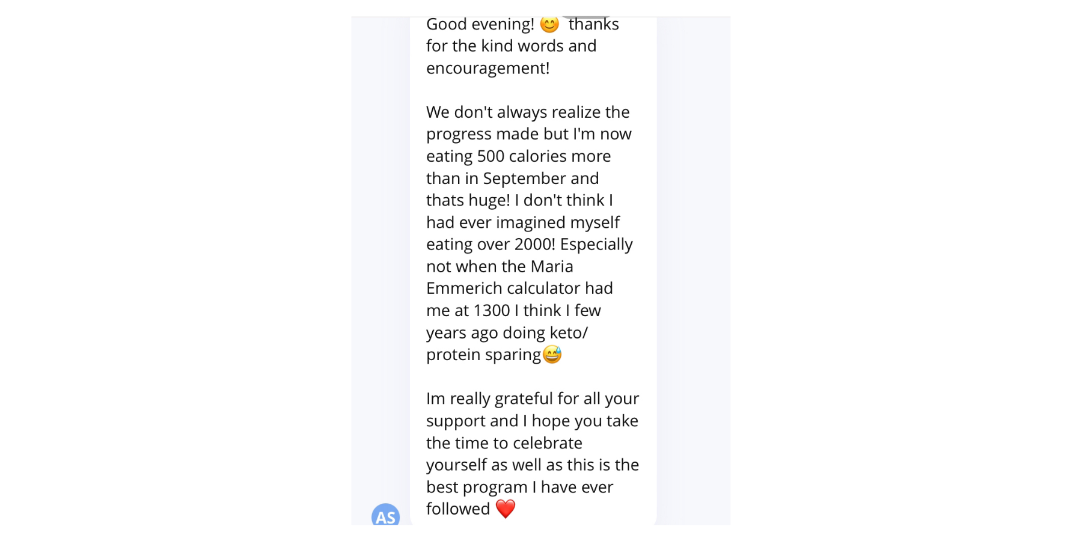Click the name 'Maria' in the message

click(552, 266)
